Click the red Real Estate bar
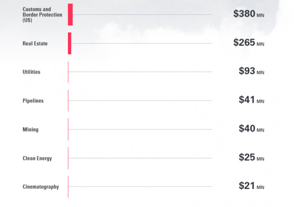Screen dimensions: 294x207 click(70, 43)
